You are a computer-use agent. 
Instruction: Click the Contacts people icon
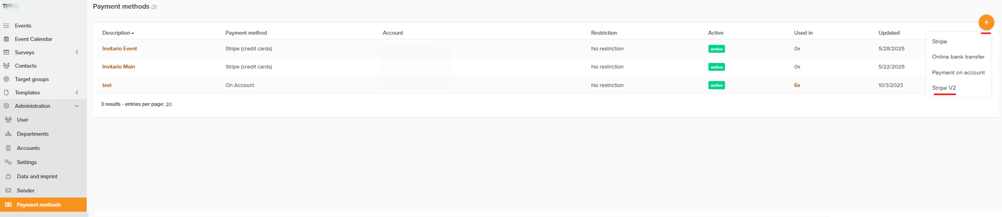coord(6,66)
